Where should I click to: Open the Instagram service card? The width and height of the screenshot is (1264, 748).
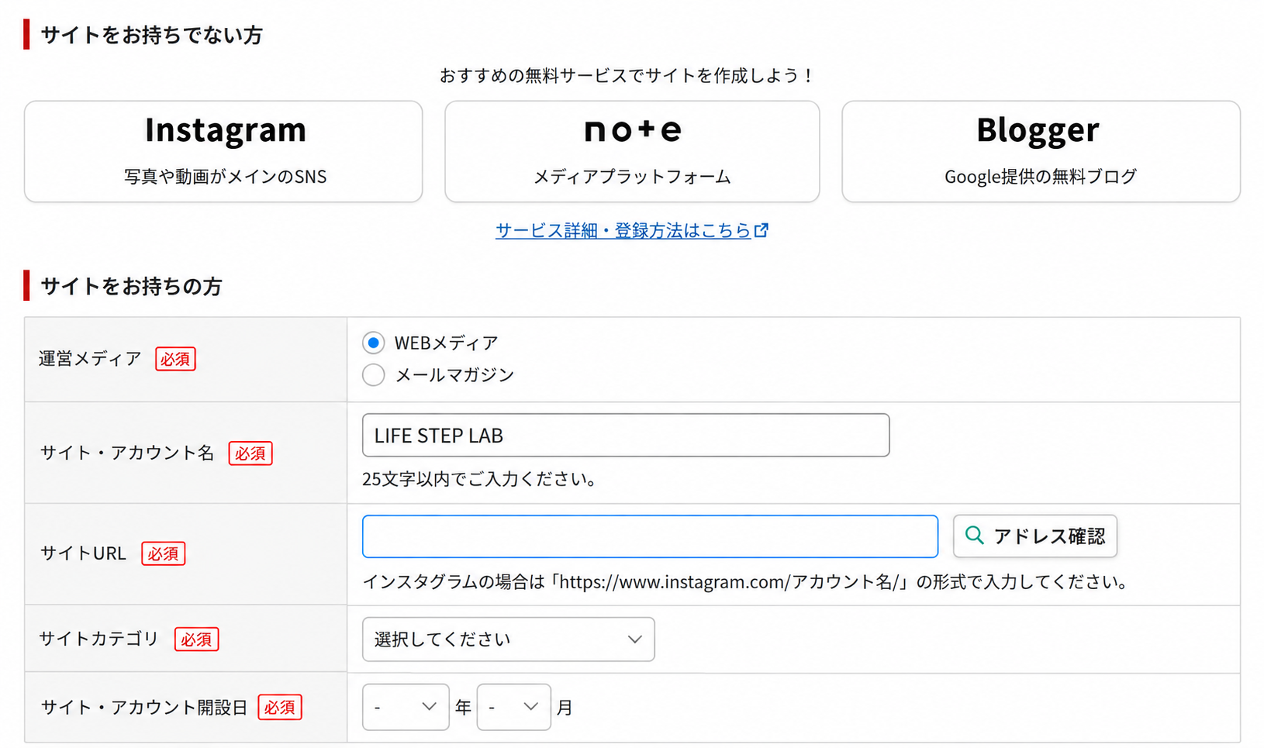click(223, 151)
